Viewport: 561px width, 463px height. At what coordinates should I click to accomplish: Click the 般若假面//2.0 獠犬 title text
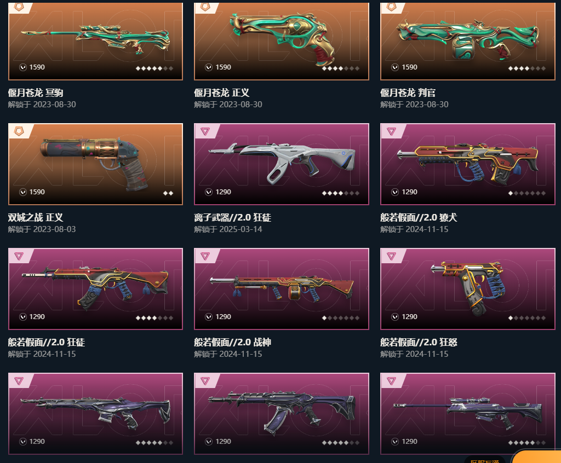tap(419, 217)
